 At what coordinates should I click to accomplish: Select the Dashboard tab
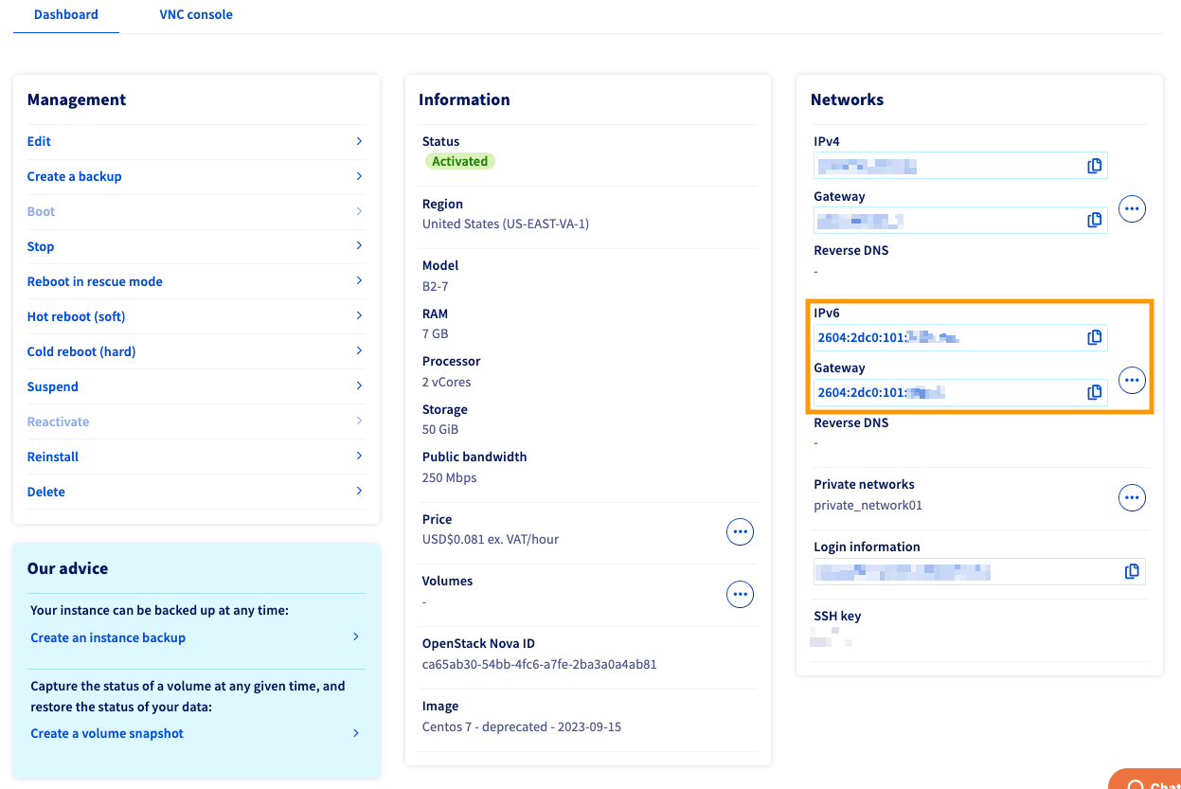click(x=65, y=14)
